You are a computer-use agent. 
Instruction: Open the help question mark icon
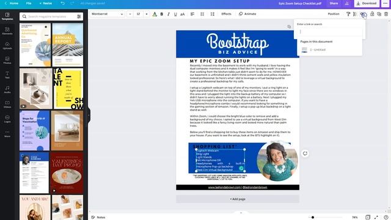[386, 218]
